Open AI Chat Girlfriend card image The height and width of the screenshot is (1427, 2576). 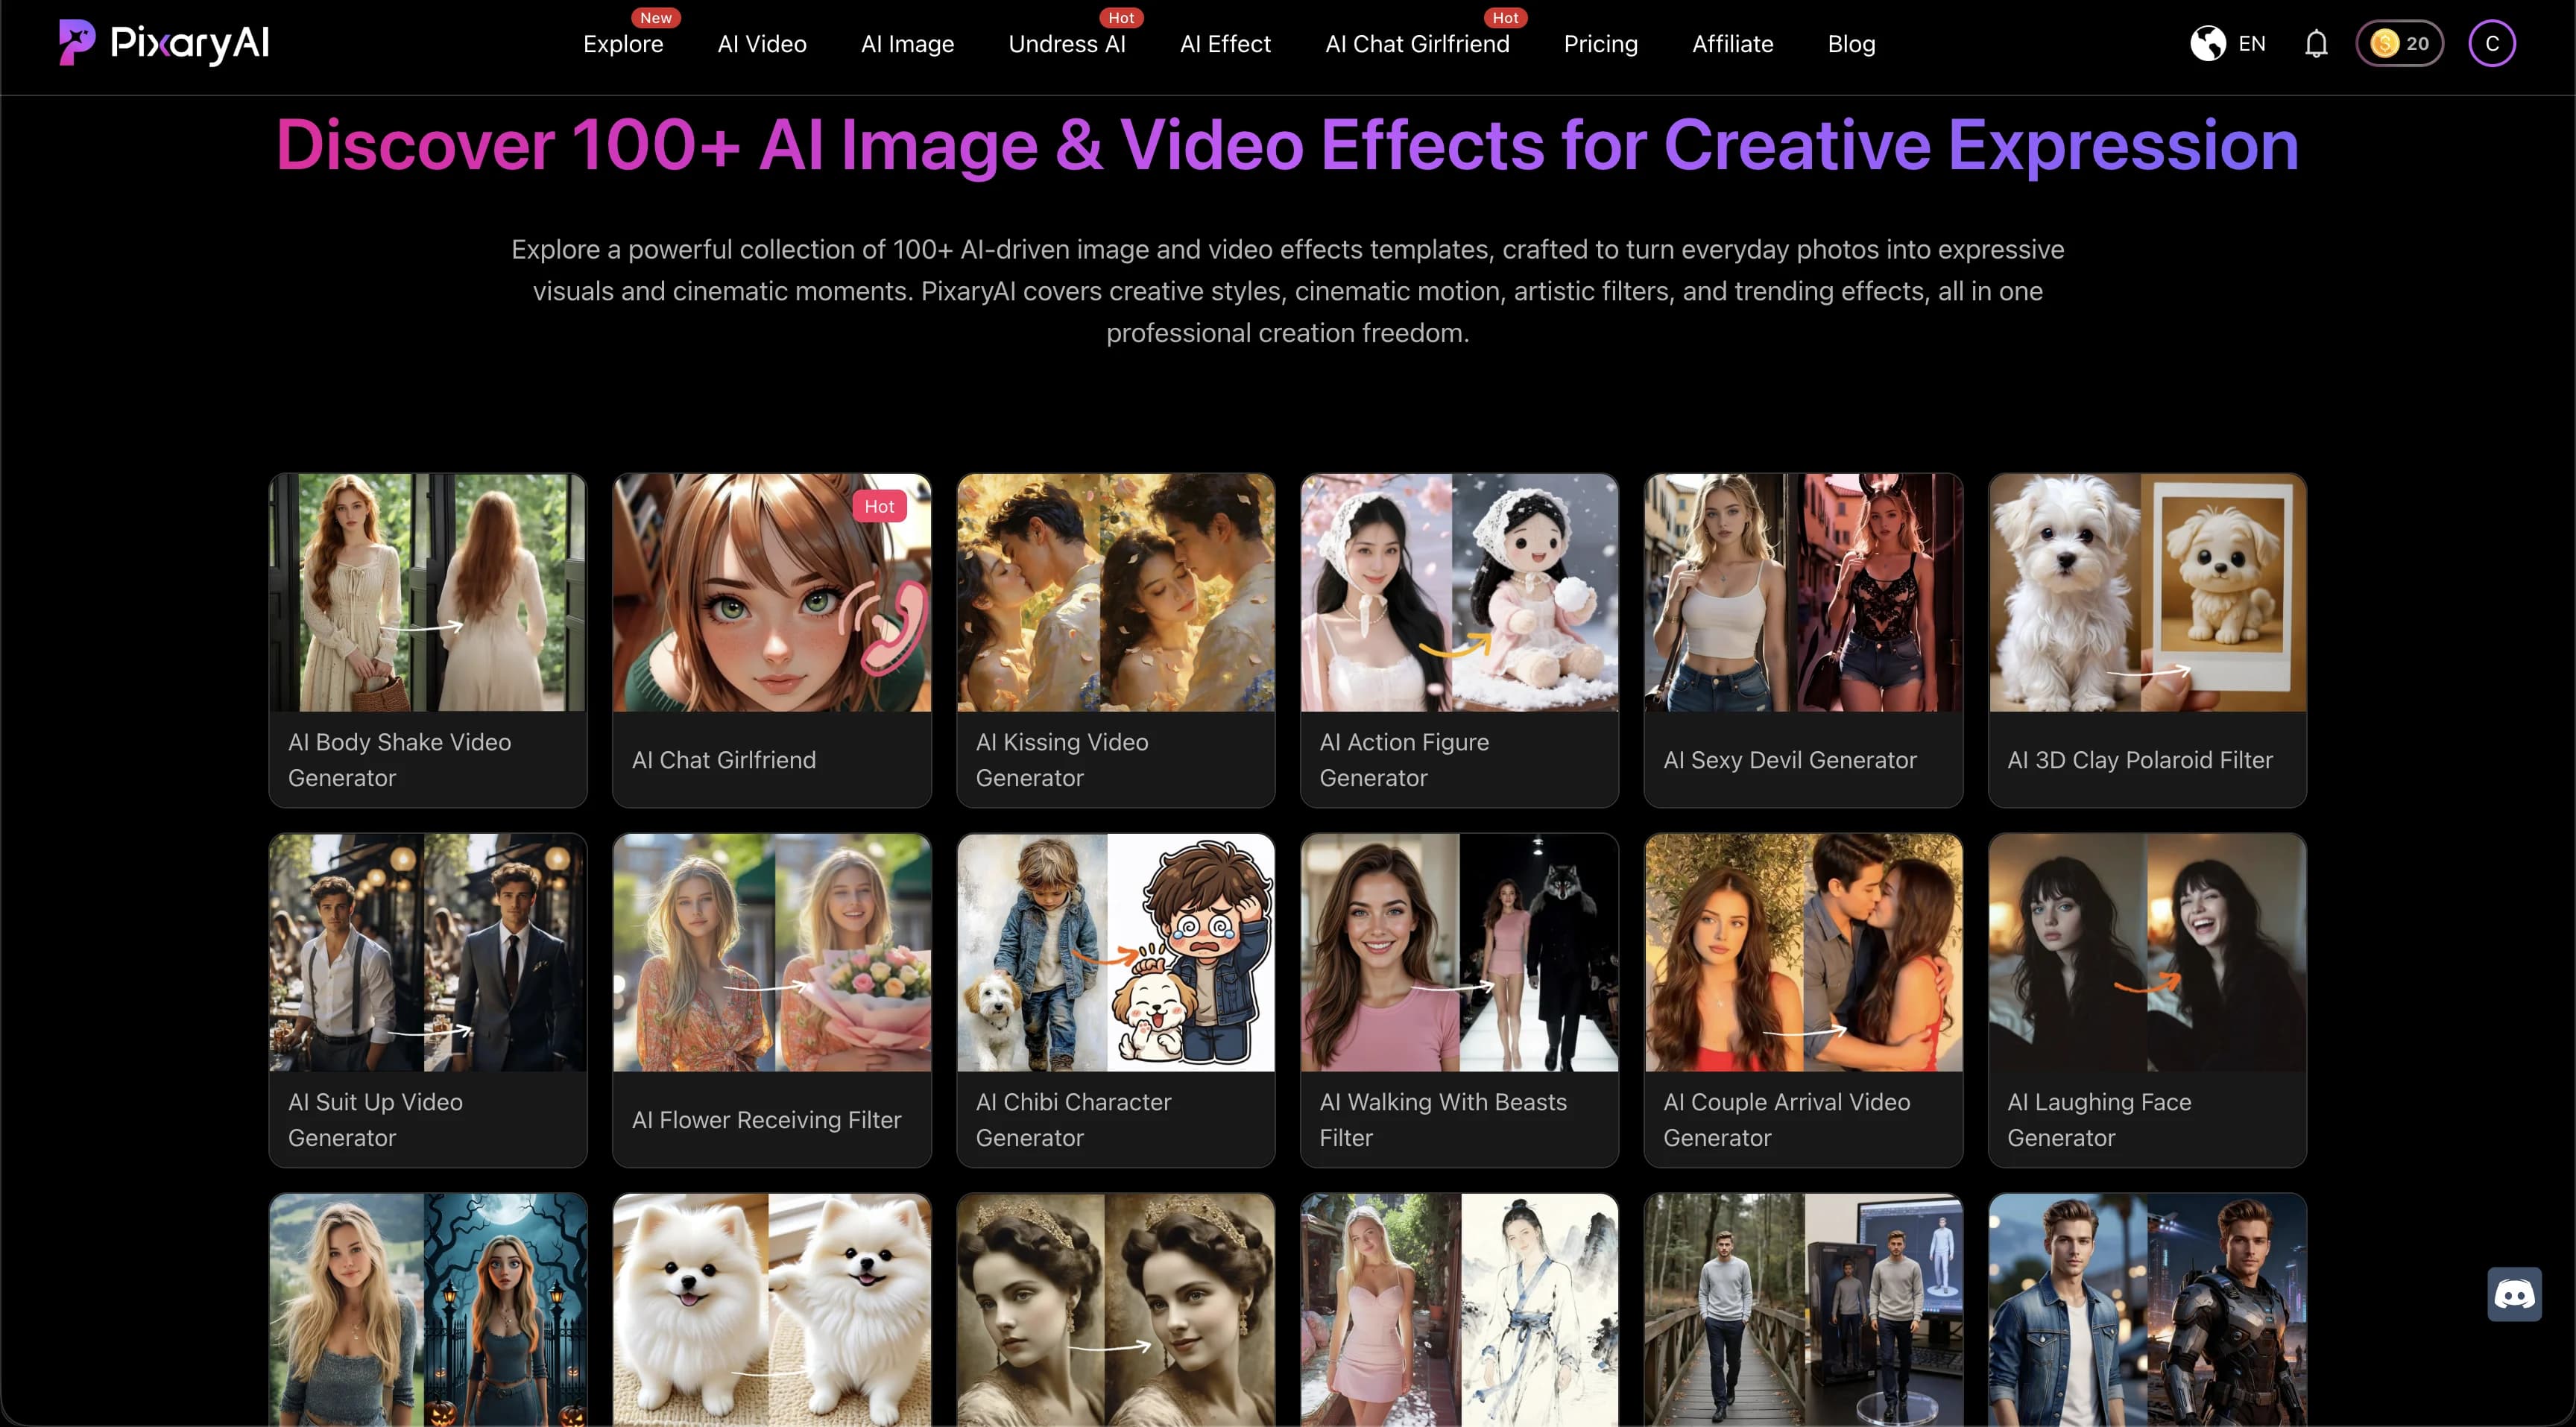pos(771,592)
